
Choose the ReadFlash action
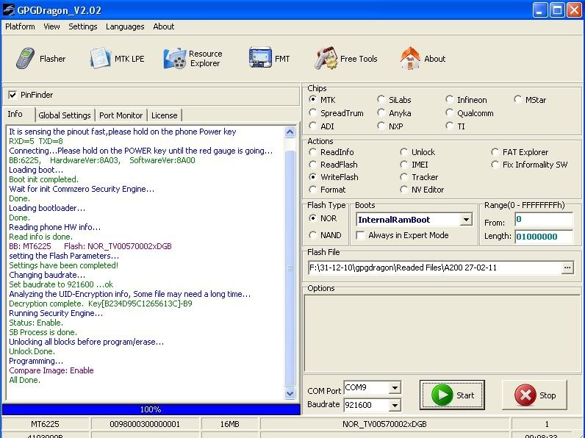(x=312, y=165)
